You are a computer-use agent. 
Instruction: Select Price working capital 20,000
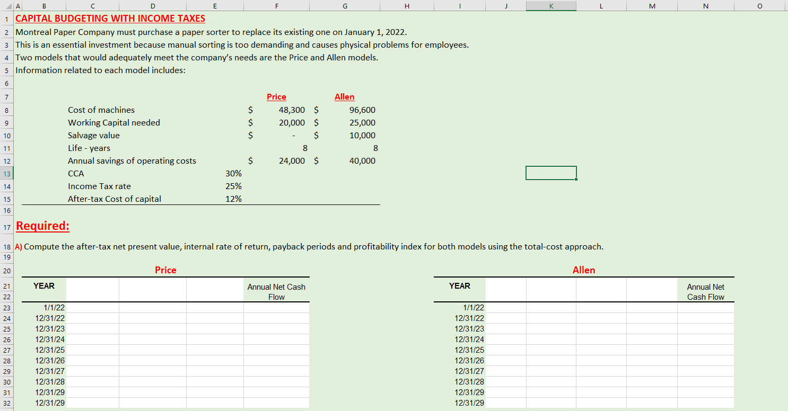[x=292, y=123]
